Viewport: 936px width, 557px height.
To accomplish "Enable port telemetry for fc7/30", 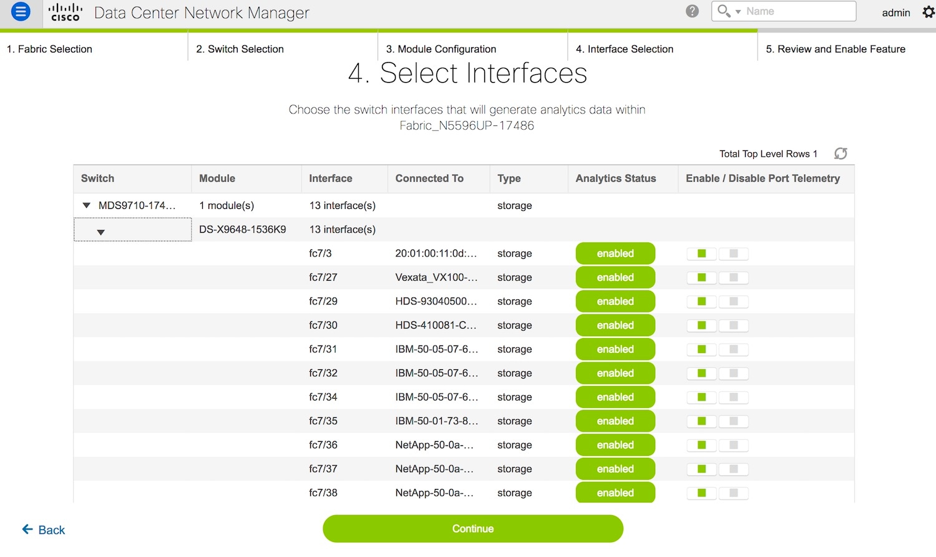I will (x=701, y=325).
